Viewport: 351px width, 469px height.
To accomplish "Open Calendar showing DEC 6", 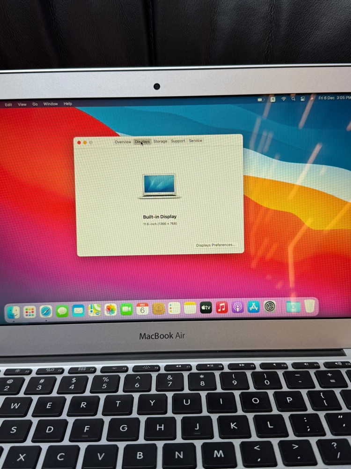I will click(x=142, y=309).
